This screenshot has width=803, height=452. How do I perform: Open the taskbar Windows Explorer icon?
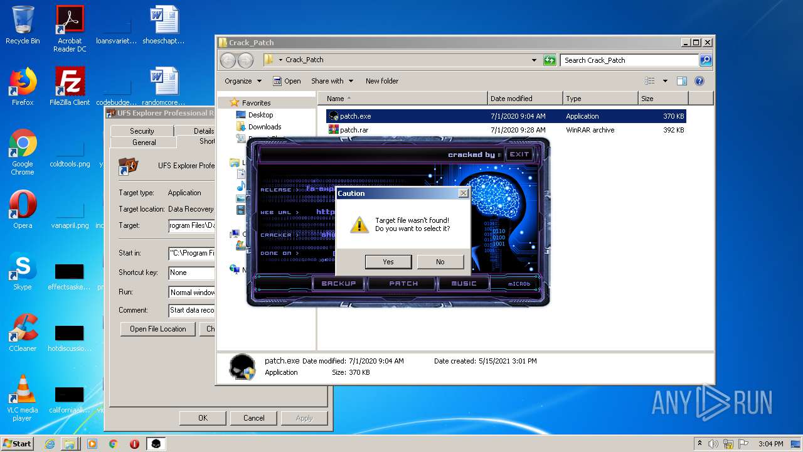click(70, 444)
